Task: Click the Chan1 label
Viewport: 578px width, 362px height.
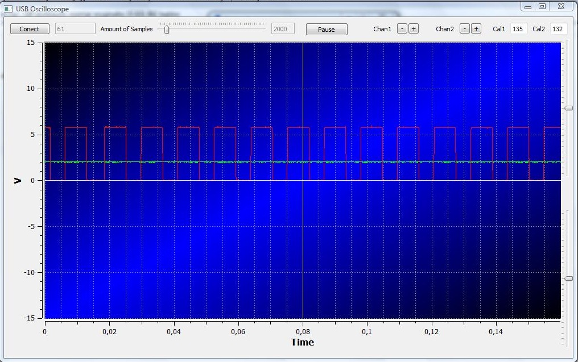Action: [x=382, y=29]
